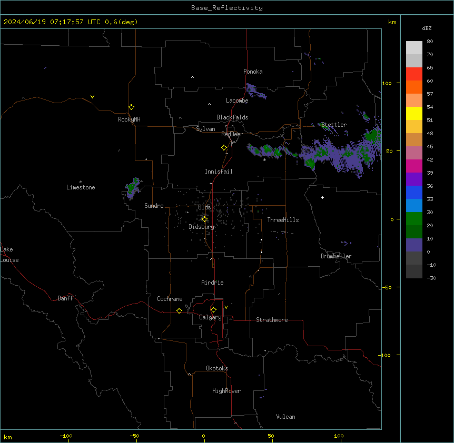Screen dimensions: 454x443
Task: Select the Airdrie label
Action: pyautogui.click(x=213, y=283)
